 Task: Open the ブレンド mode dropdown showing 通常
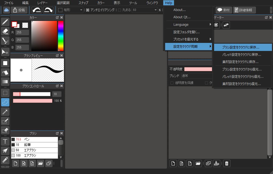(197, 76)
